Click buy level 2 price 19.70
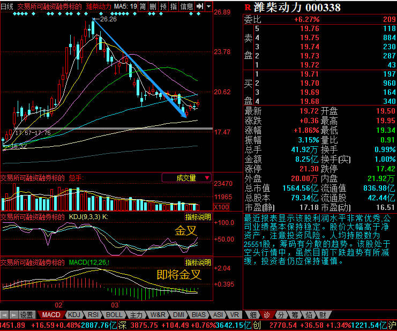 [x=309, y=83]
